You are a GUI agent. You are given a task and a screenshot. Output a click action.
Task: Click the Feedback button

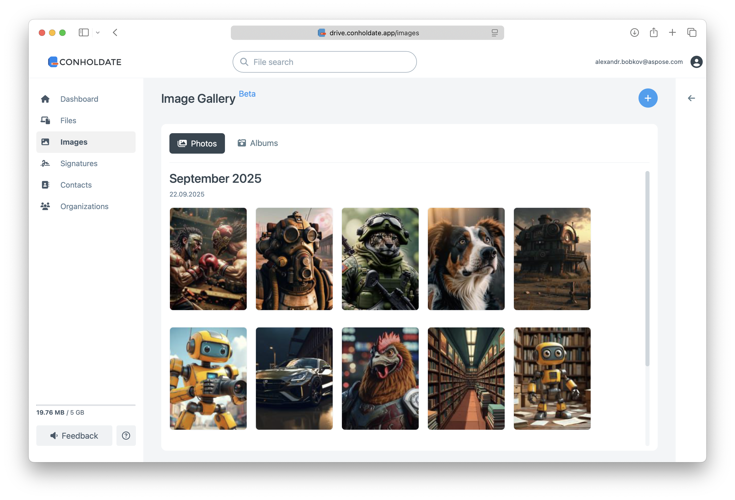[x=74, y=436]
